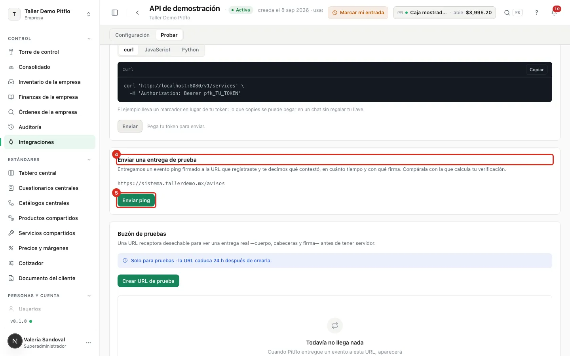Open Servicios compartidos
570x356 pixels.
(x=49, y=233)
